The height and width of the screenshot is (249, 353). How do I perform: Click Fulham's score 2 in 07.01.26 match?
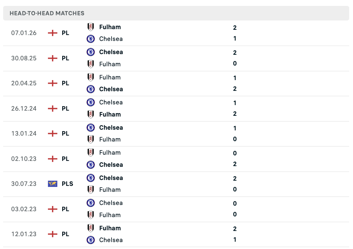235,28
